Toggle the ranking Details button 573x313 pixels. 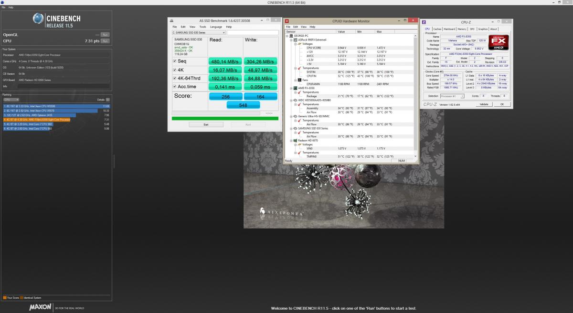[x=107, y=100]
